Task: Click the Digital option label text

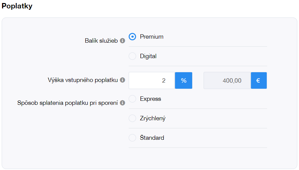Action: 148,56
